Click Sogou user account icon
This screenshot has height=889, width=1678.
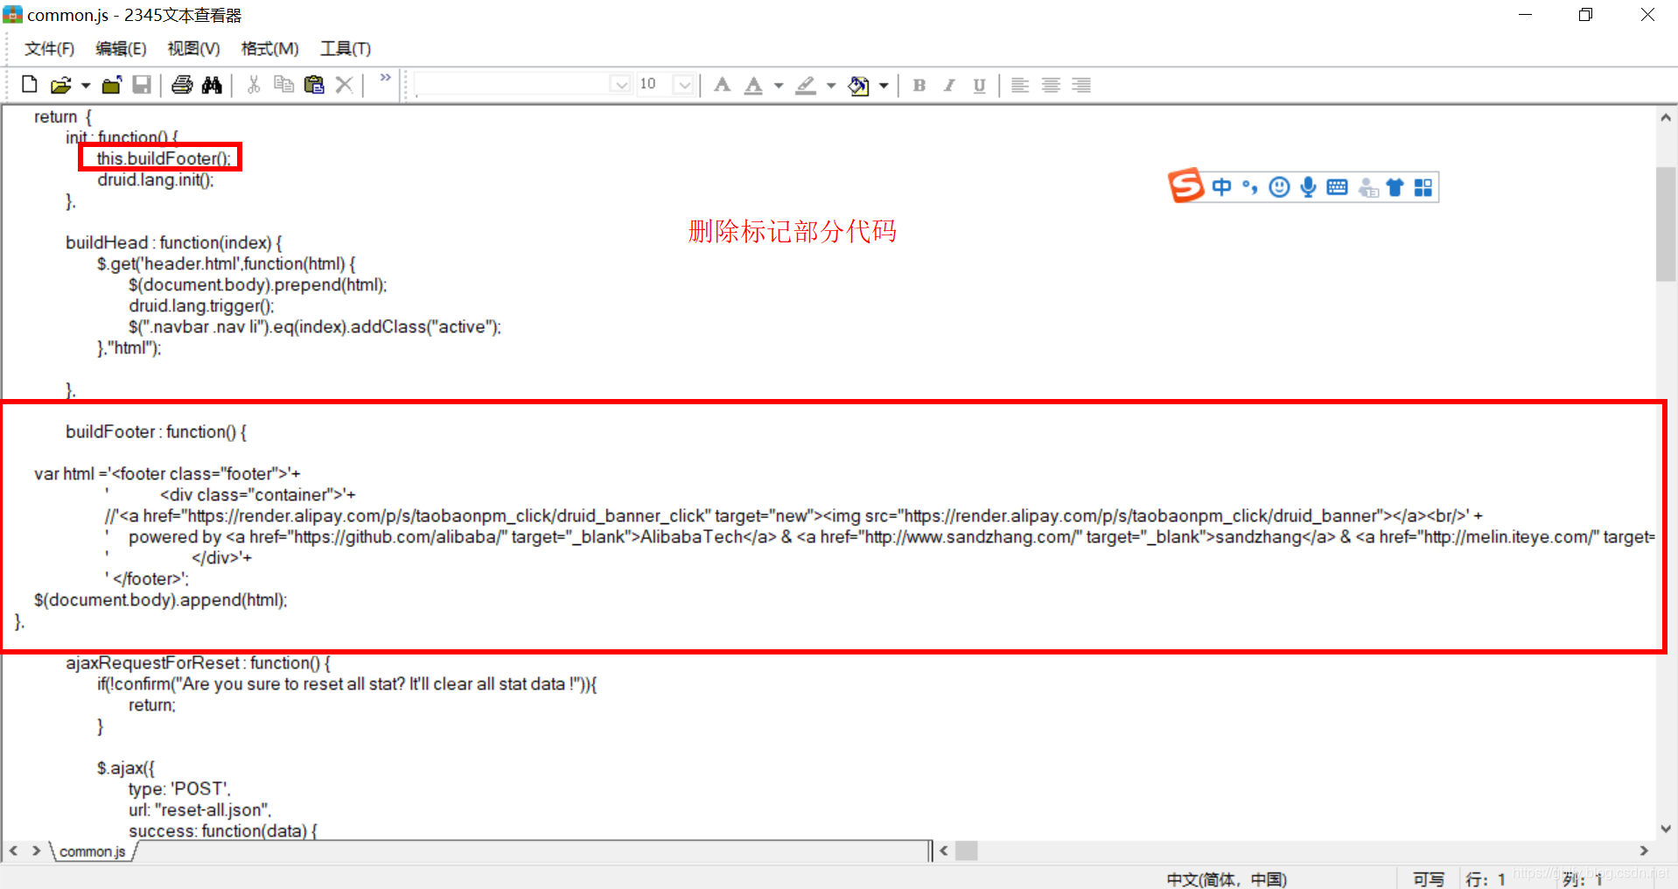point(1368,187)
